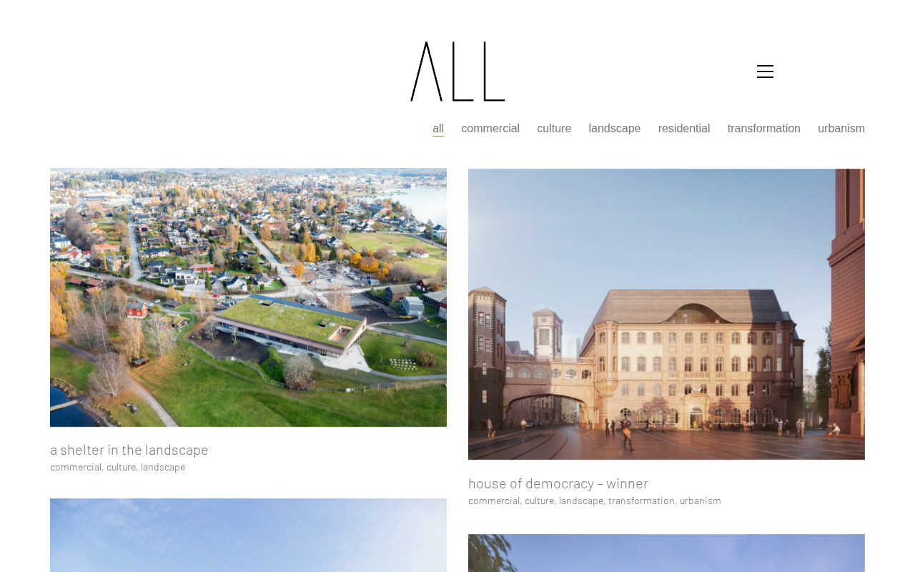Click the ALL logo at top
The image size is (915, 572).
(457, 71)
